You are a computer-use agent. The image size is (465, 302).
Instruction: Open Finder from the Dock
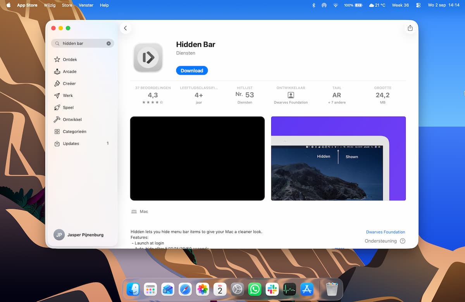(x=133, y=289)
